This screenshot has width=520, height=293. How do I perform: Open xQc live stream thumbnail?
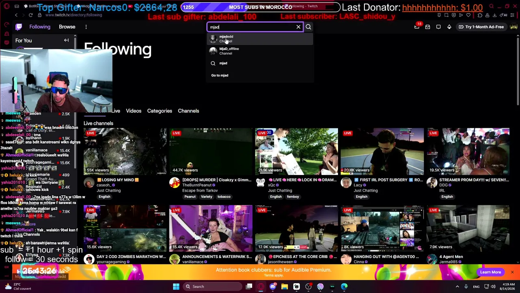pos(297,151)
